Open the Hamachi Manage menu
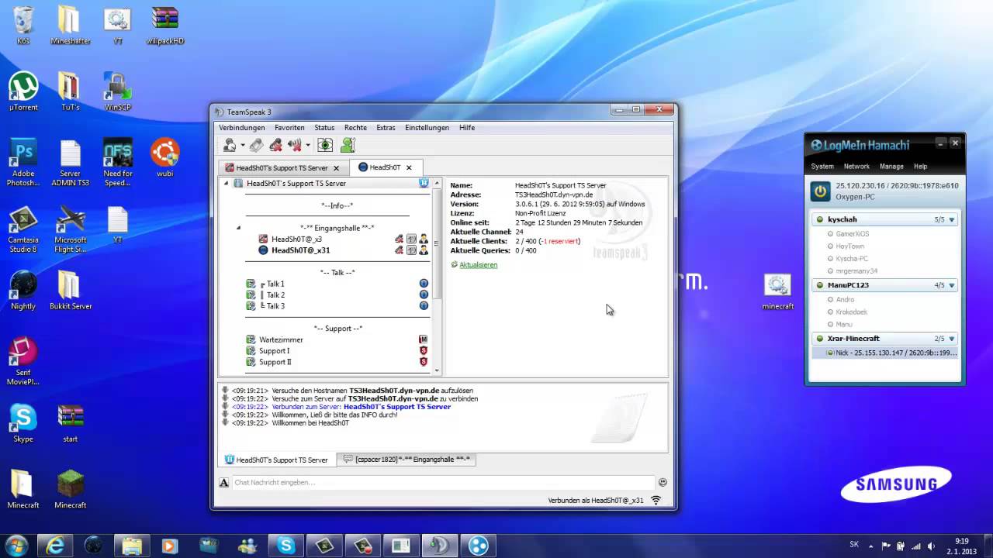 [x=891, y=167]
